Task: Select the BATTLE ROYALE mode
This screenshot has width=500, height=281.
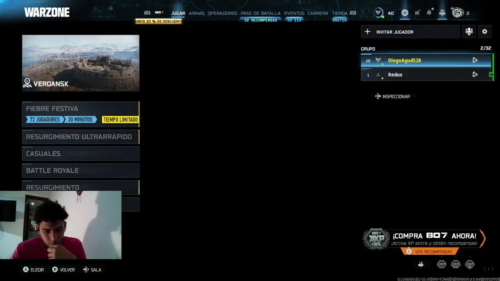Action: (x=80, y=171)
